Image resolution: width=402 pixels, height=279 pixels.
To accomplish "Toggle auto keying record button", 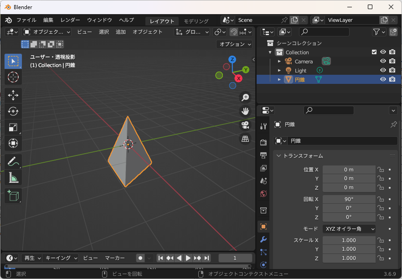I will click(140, 258).
